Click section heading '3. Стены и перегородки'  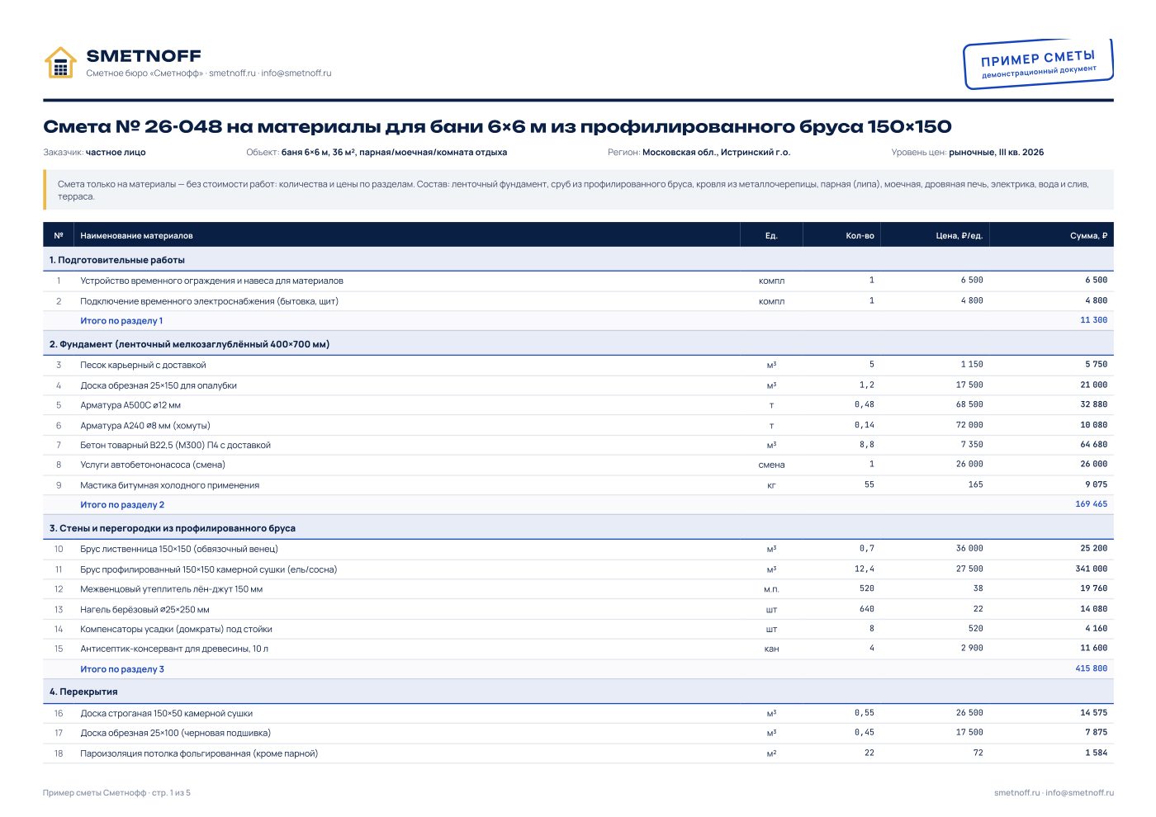578,528
